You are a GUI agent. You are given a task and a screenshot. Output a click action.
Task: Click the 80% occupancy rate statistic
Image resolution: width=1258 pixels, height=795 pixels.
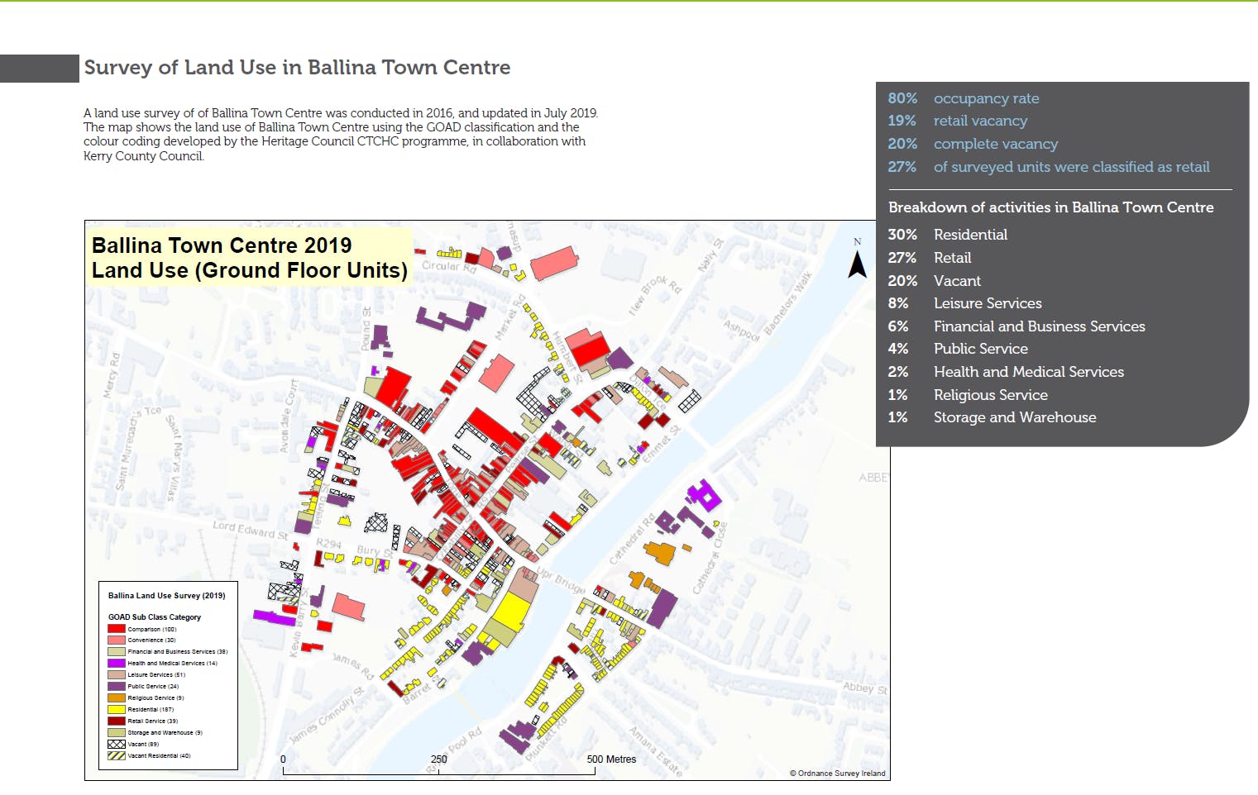964,98
